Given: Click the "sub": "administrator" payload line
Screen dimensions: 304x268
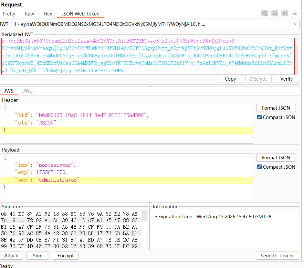Looking at the screenshot, I should coord(127,180).
